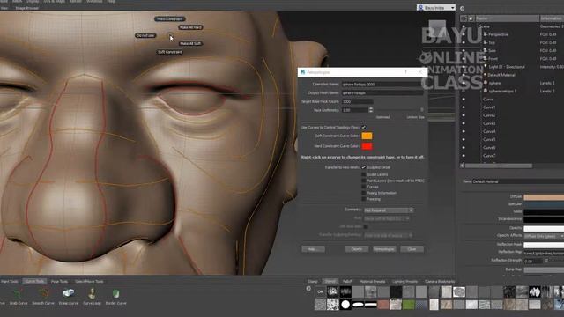
Task: Click the Object List horizontal scrollbar
Action: pos(499,166)
